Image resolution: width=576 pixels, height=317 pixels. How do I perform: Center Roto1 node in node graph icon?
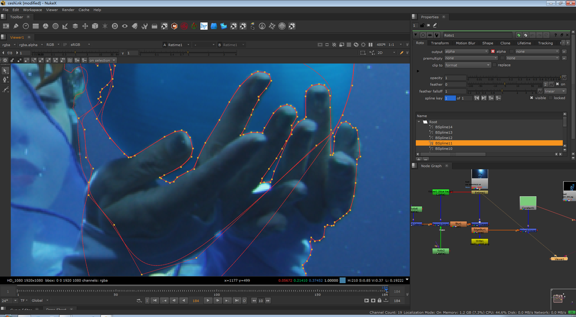(423, 35)
